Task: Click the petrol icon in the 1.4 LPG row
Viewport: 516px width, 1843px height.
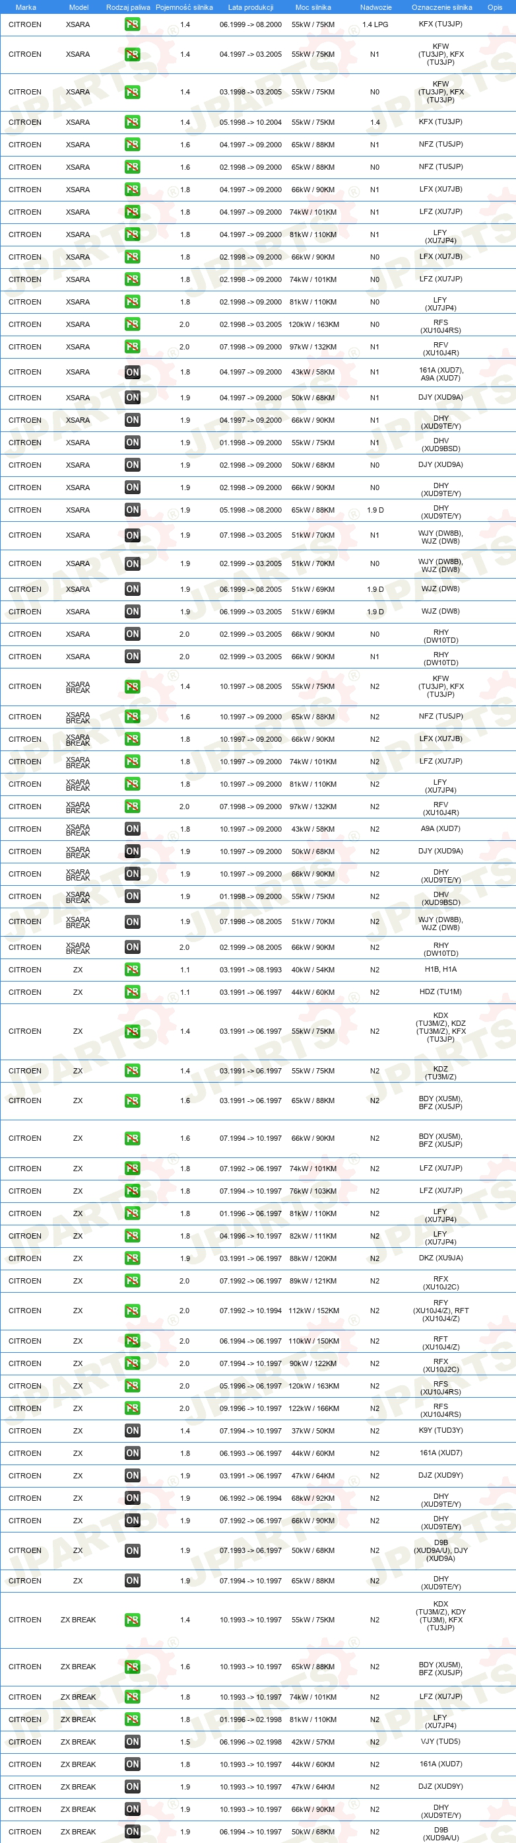Action: click(x=132, y=24)
